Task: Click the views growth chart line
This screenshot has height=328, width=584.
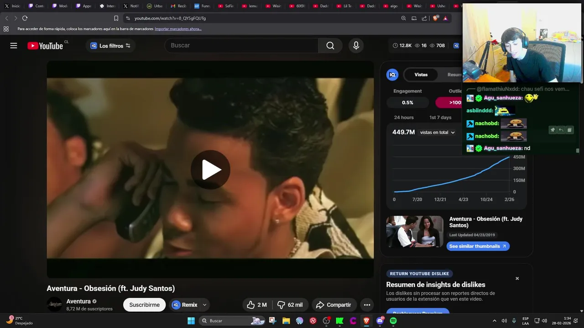Action: click(452, 175)
